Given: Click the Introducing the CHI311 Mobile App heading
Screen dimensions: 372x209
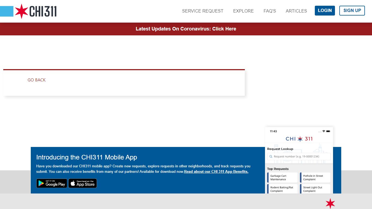Looking at the screenshot, I should tap(87, 157).
